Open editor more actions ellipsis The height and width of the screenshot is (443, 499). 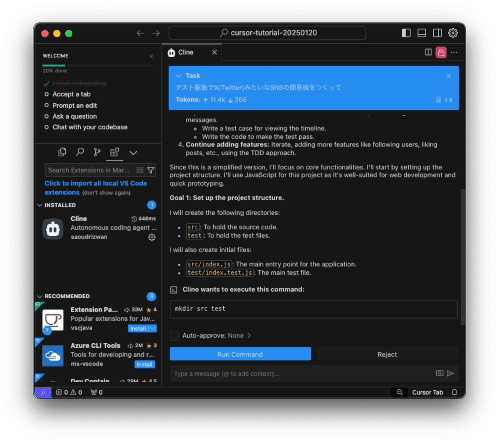[x=454, y=52]
